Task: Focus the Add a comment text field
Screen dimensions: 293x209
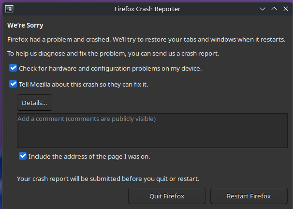Action: pos(152,131)
